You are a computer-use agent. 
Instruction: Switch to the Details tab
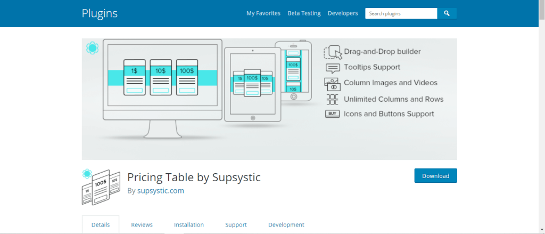pyautogui.click(x=101, y=224)
